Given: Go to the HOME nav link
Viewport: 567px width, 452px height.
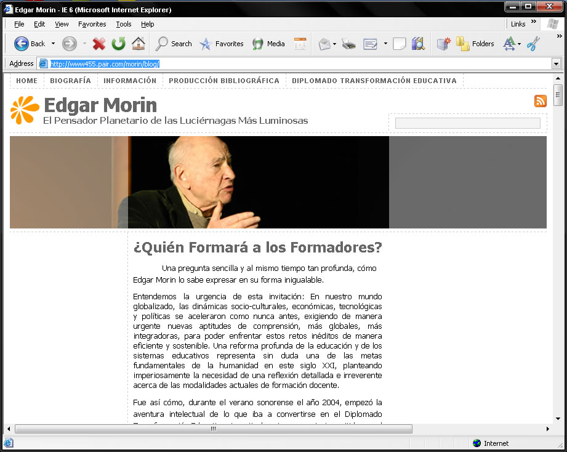Looking at the screenshot, I should (26, 81).
